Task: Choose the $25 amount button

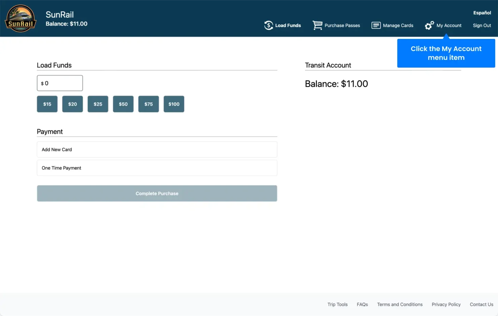Action: coord(98,104)
